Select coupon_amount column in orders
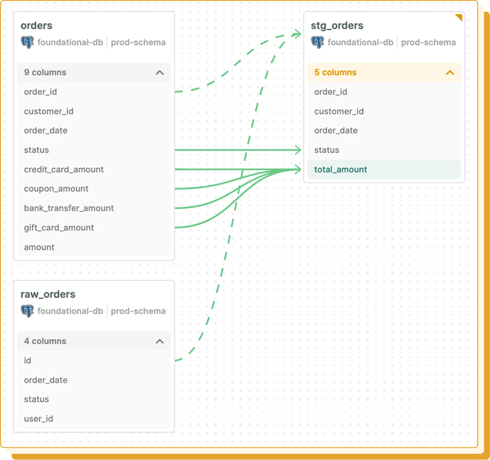Screen dimensions: 490x460 (94, 189)
